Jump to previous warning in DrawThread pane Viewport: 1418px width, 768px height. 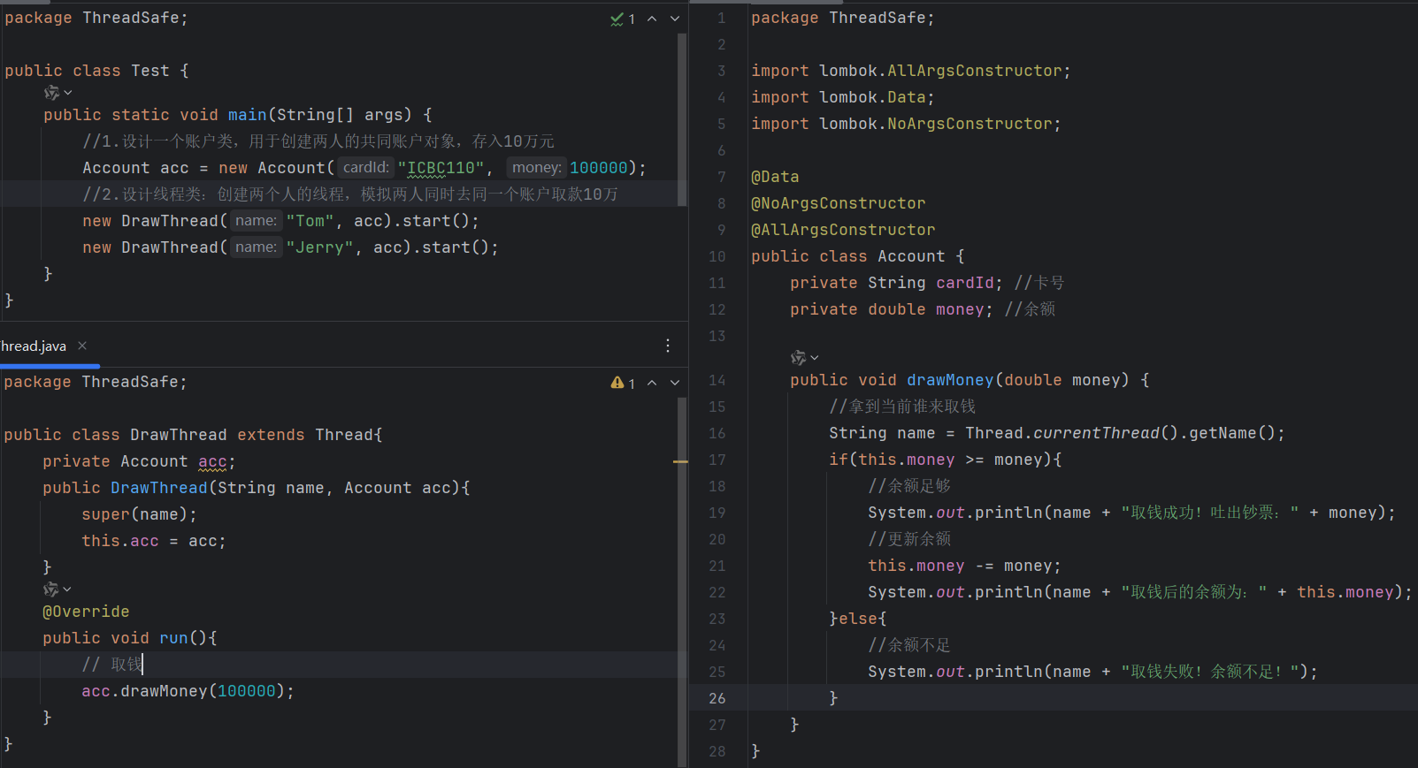pyautogui.click(x=652, y=383)
